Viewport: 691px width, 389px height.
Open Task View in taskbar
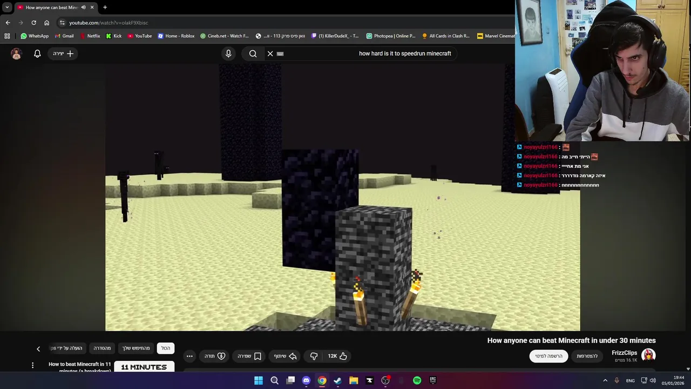point(290,380)
